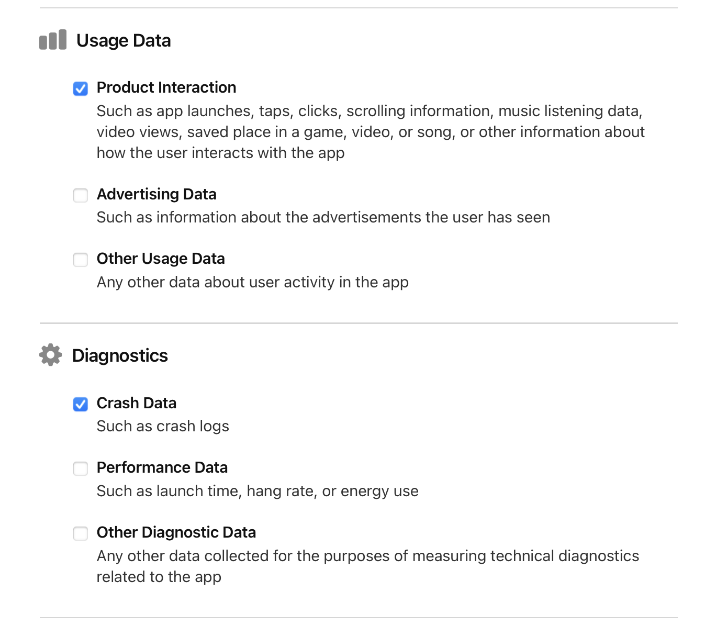The width and height of the screenshot is (716, 625).
Task: Click the Crash Data label
Action: click(136, 403)
